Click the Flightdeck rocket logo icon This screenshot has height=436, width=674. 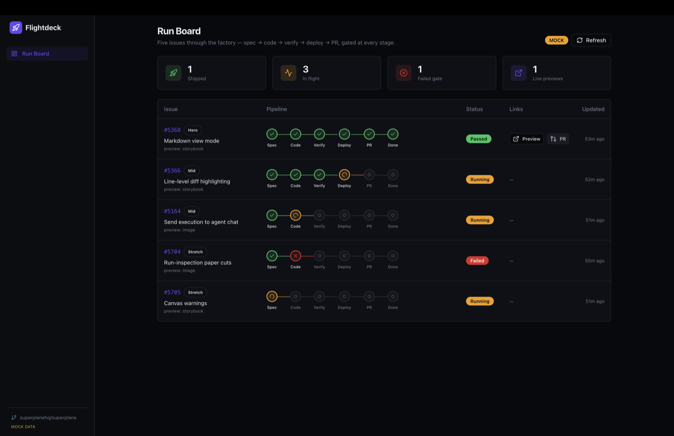click(16, 27)
